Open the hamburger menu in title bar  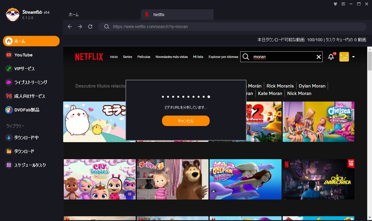point(343,4)
